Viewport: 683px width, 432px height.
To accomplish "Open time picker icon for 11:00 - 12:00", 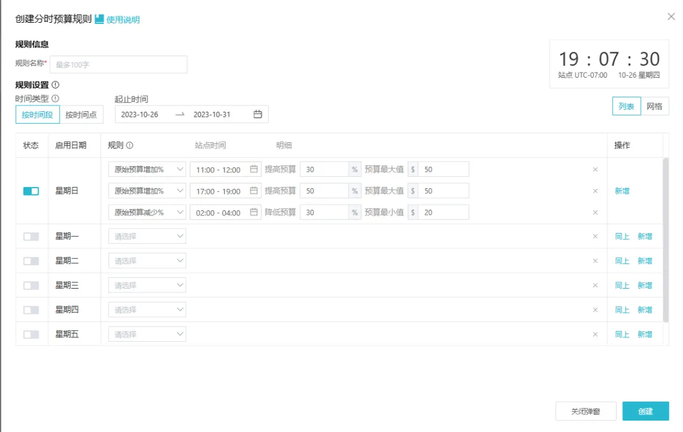I will (254, 169).
